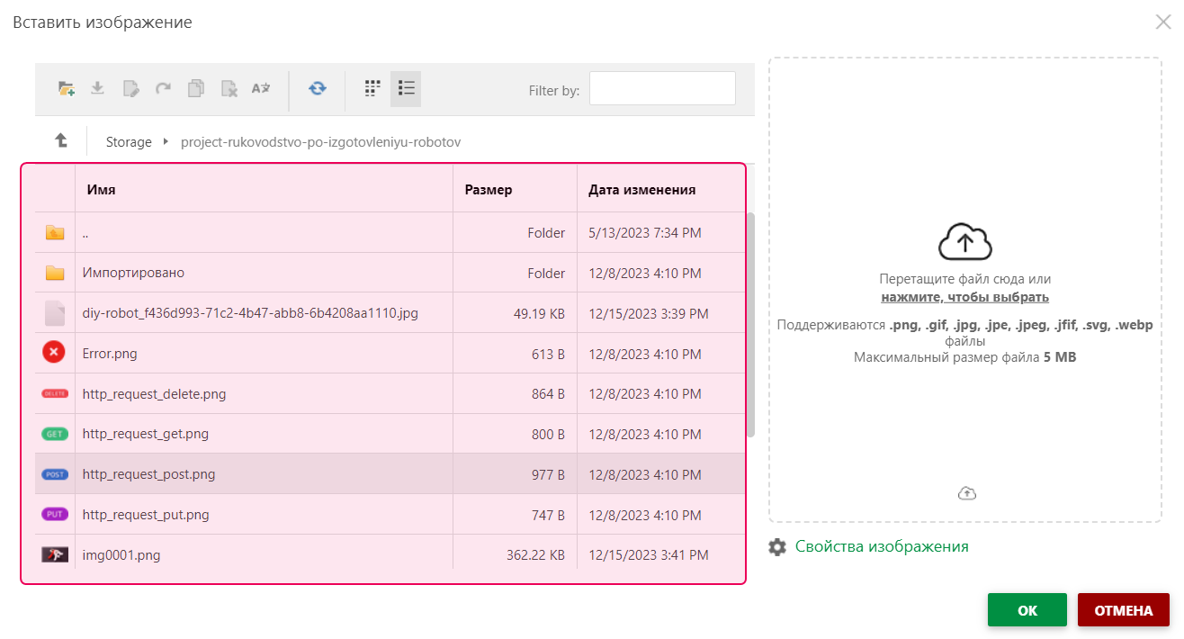This screenshot has width=1184, height=639.
Task: Switch to thumbnail grid view
Action: (x=372, y=88)
